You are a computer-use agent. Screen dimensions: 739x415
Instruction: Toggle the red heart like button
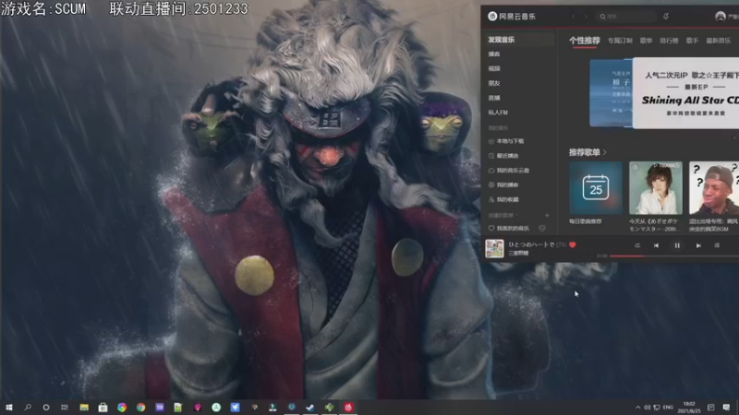coord(573,244)
